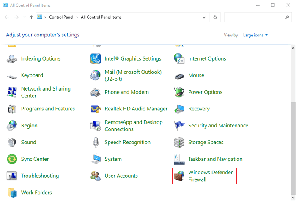
Task: Open the recent locations dropdown arrow
Action: pyautogui.click(x=25, y=17)
